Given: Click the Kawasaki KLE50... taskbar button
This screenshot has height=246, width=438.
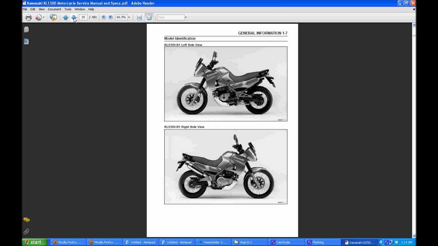Looking at the screenshot, I should coord(359,242).
